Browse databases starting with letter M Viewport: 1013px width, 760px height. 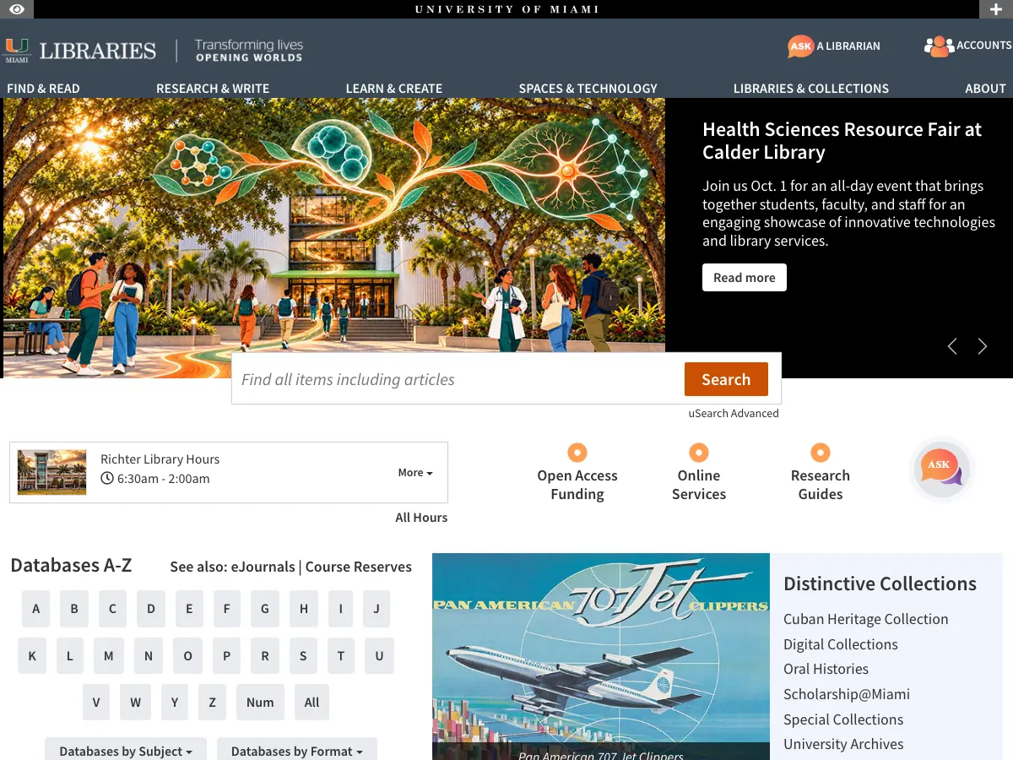109,656
